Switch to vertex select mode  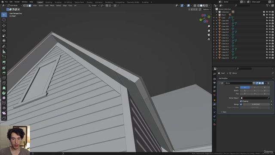click(x=24, y=6)
